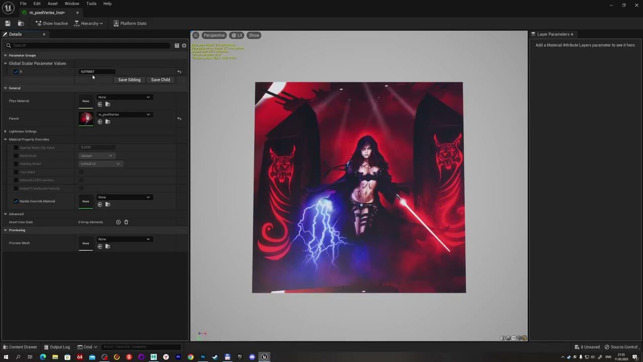Uncheck the B scalar parameter checkbox
Viewport: 643px width, 362px height.
tap(16, 72)
